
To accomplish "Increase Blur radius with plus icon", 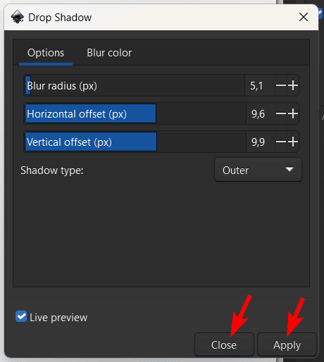I will [293, 85].
